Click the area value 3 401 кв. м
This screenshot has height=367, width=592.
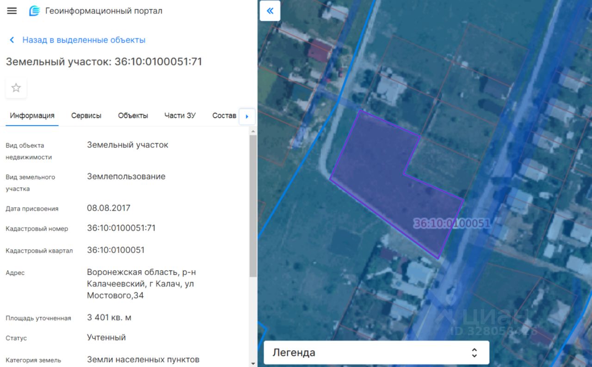click(x=109, y=318)
